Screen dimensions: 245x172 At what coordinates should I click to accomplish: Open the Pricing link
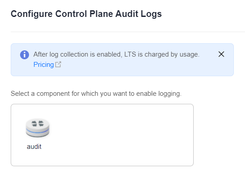pos(44,65)
